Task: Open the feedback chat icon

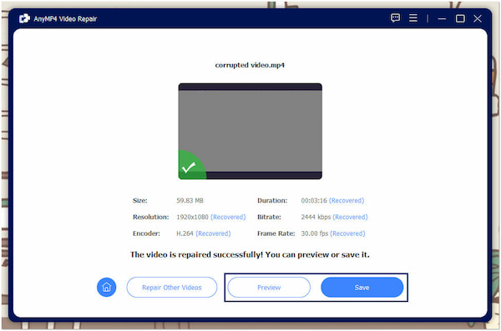Action: click(x=395, y=18)
